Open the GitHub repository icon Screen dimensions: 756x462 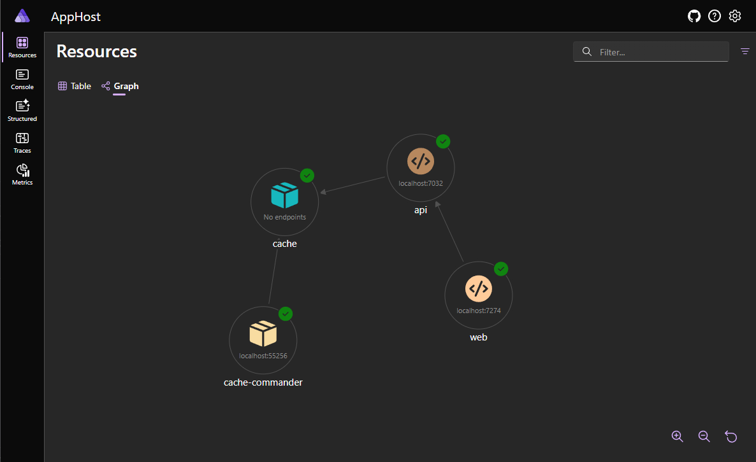[694, 16]
